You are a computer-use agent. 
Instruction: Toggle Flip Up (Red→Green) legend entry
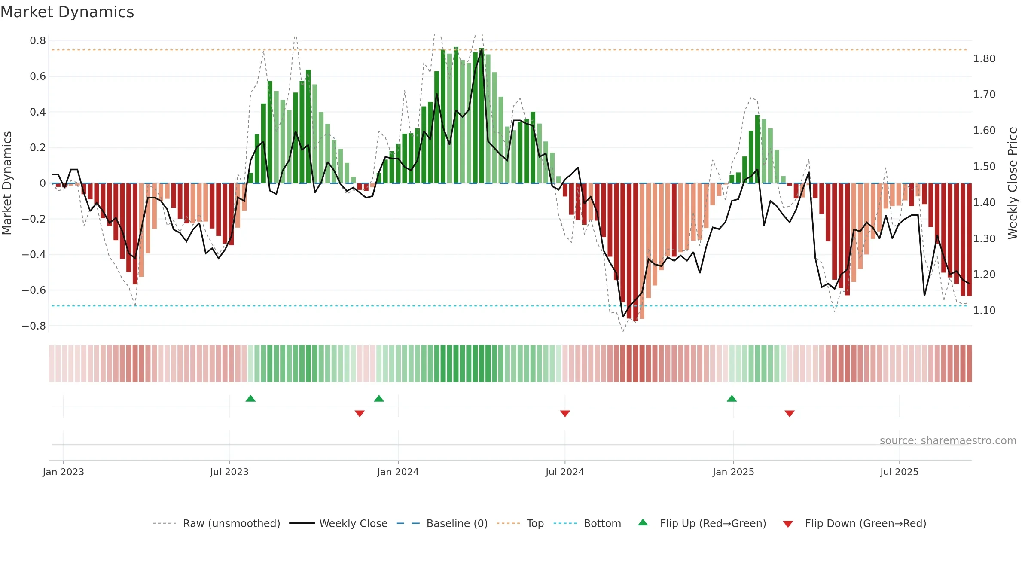pyautogui.click(x=702, y=523)
